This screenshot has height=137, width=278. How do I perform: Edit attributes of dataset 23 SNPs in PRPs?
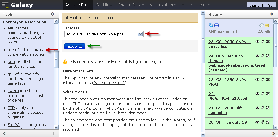coord(263,79)
